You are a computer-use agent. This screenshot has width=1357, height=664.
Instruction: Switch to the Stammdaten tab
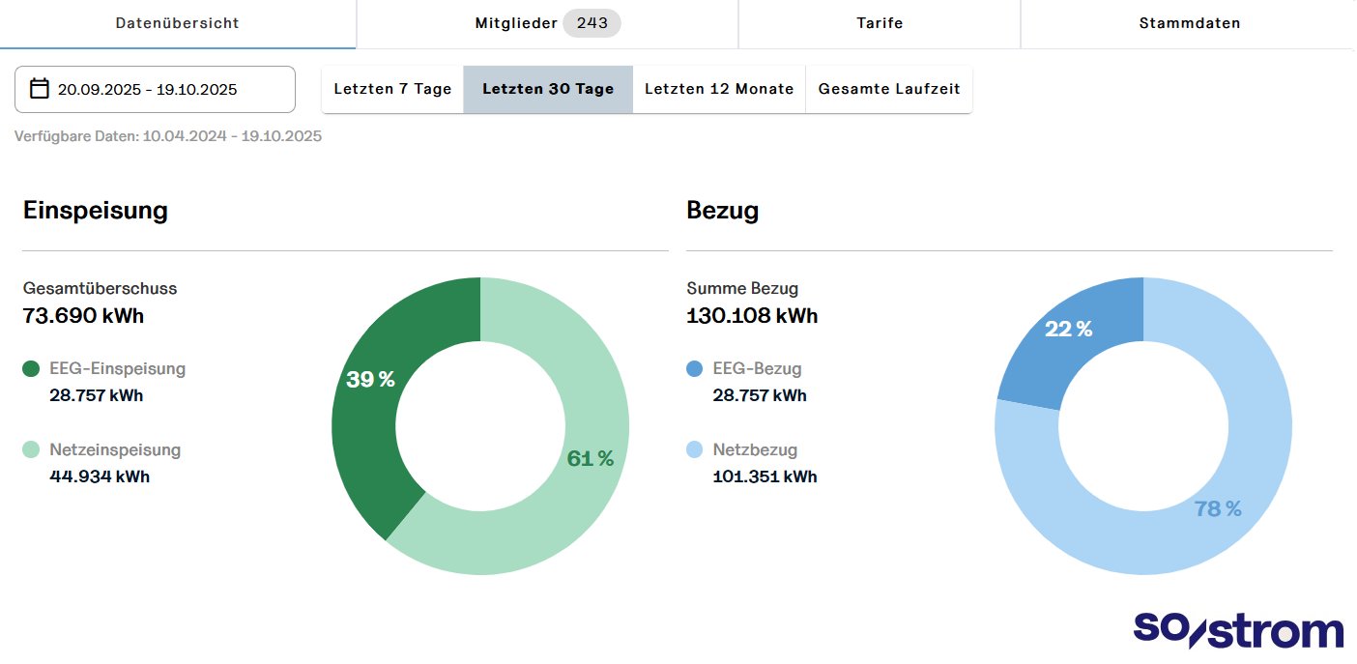(1189, 23)
